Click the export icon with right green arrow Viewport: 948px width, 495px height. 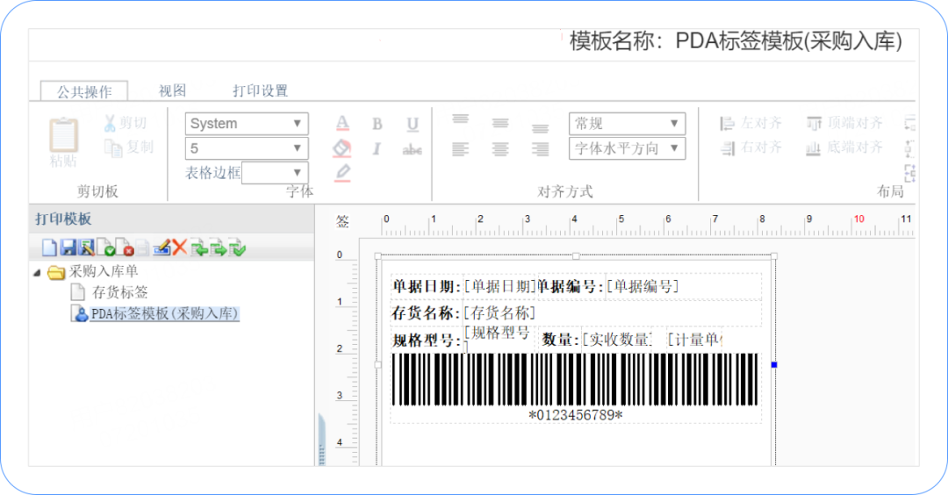pos(219,247)
